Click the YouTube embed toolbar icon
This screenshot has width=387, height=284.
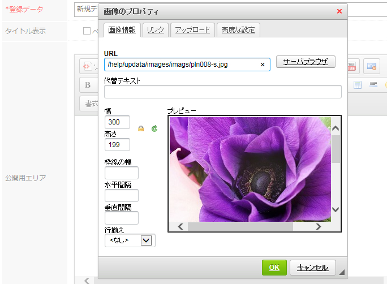click(353, 66)
